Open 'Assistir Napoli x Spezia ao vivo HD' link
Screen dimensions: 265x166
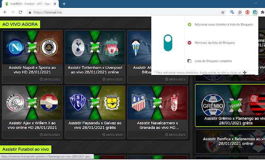[x=32, y=70]
